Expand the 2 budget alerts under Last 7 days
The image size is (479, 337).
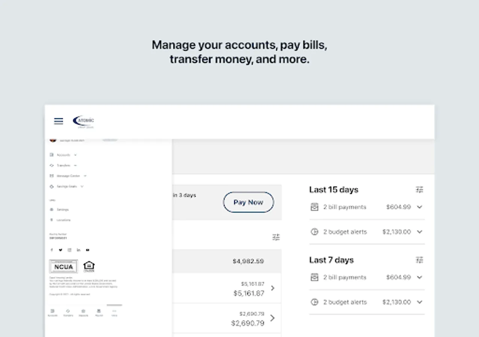419,302
